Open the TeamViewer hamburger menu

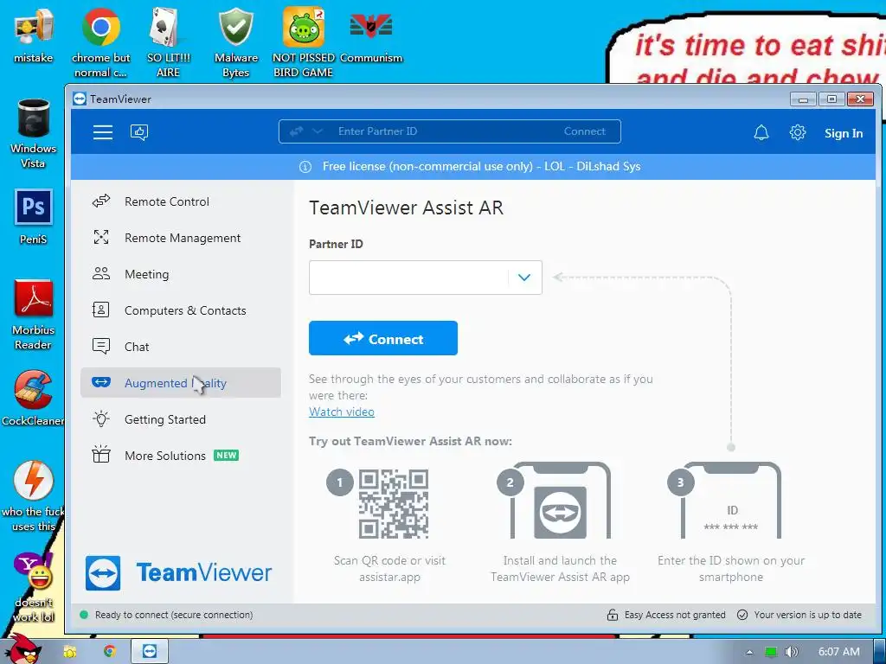click(x=103, y=132)
